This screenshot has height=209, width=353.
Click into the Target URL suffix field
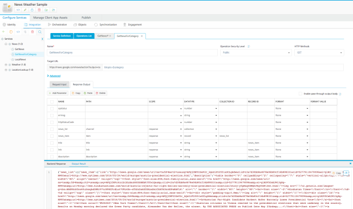tap(223, 67)
